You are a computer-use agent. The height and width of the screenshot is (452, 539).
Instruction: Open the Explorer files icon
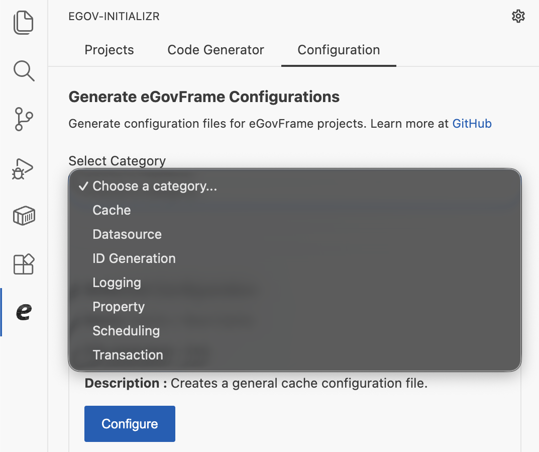tap(24, 23)
